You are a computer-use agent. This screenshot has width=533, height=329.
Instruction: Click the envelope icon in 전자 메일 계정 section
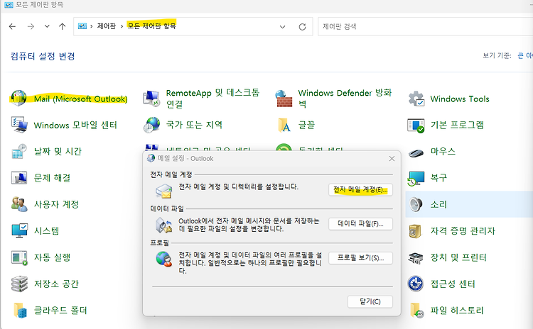click(x=164, y=191)
